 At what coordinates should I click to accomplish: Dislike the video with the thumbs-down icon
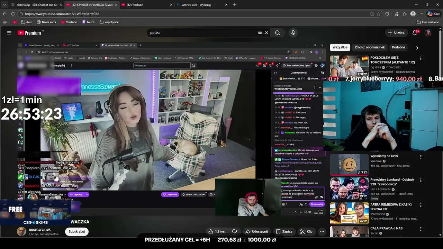coord(234,232)
